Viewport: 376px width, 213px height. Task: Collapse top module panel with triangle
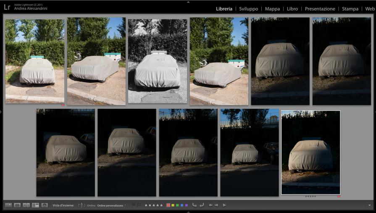point(188,2)
